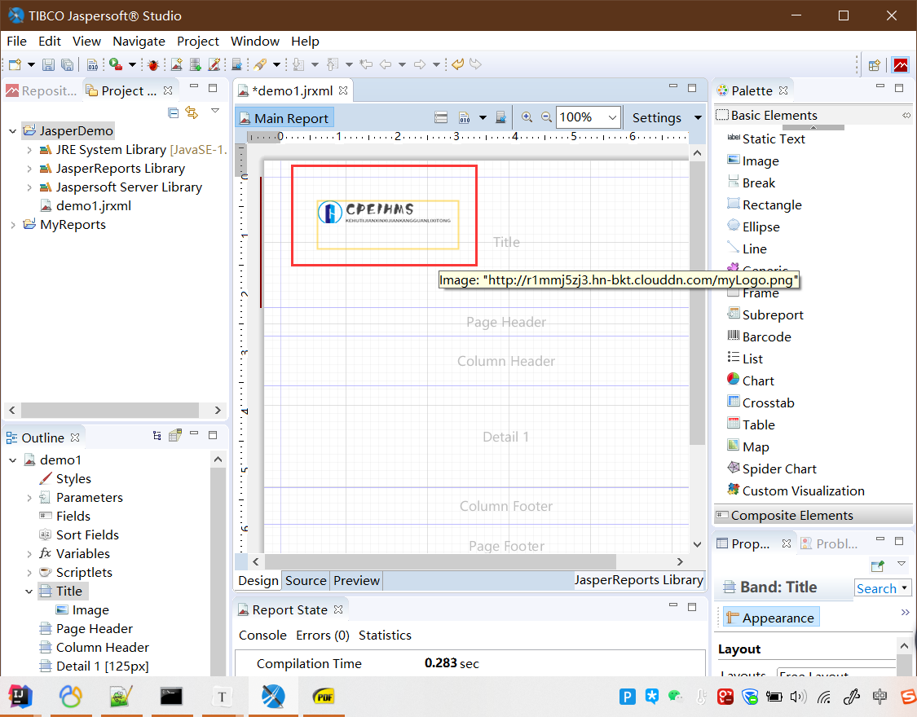Open the Settings dropdown in the editor toolbar
This screenshot has height=717, width=917.
pos(697,117)
